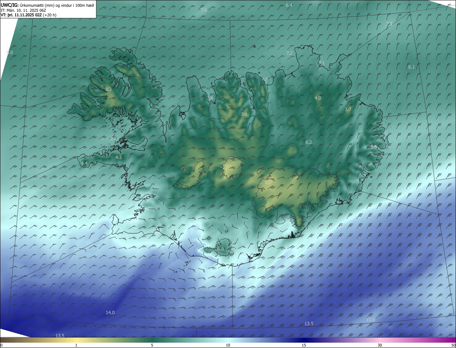Click the 3.1 value label on the map
This screenshot has width=456, height=348.
[244, 114]
